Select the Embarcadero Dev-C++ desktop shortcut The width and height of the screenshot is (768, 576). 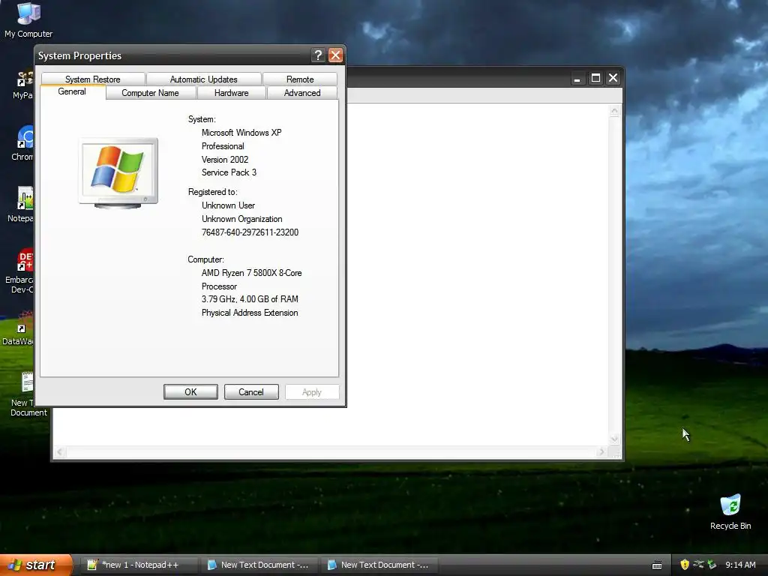20,271
